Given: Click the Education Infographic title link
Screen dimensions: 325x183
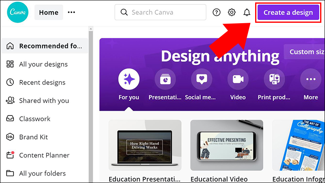Looking at the screenshot, I should click(x=299, y=179).
